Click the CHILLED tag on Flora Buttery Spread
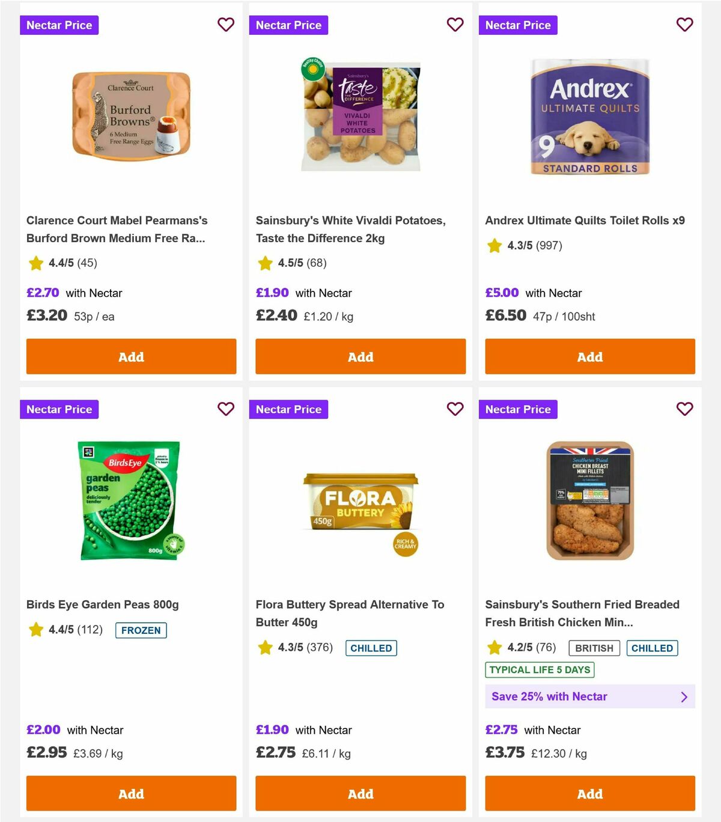 coord(371,648)
